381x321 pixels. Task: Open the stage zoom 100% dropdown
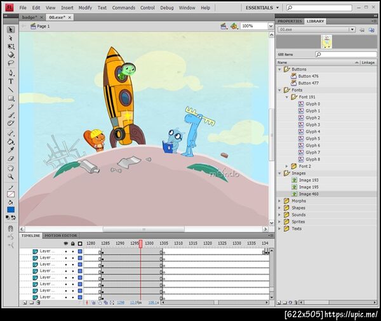click(x=271, y=26)
